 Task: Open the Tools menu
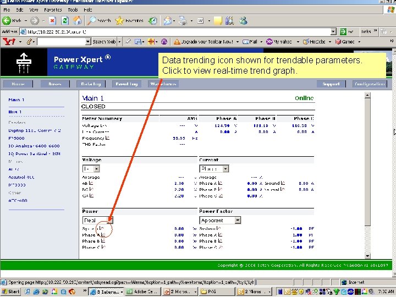(x=73, y=10)
